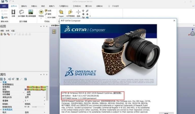Click the fourth icon in 属性 toolbar

13,79
